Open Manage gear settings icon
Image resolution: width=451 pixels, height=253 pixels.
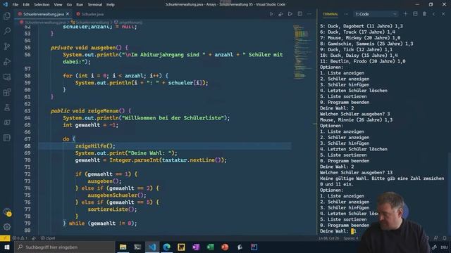coord(7,226)
